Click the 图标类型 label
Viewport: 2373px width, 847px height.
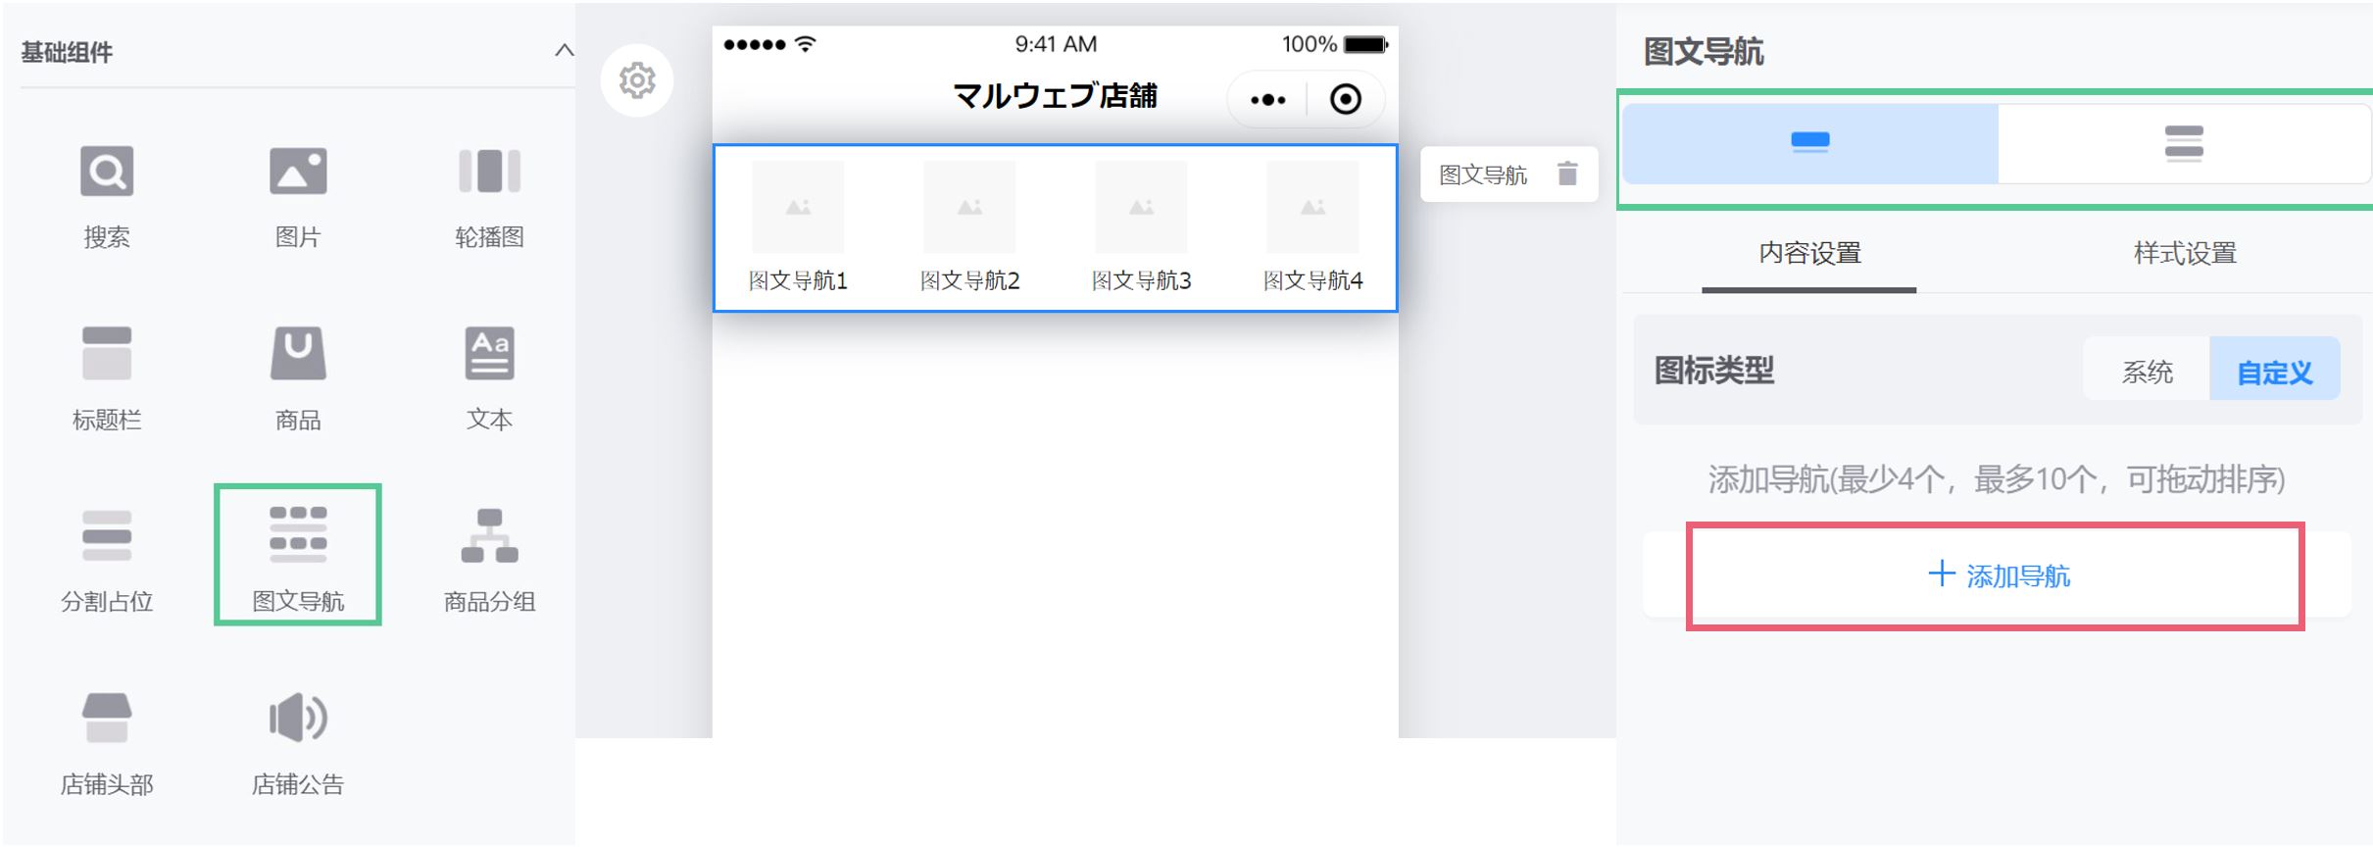tap(1713, 371)
